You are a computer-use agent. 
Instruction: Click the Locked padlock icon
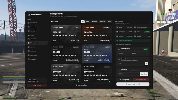point(135,36)
